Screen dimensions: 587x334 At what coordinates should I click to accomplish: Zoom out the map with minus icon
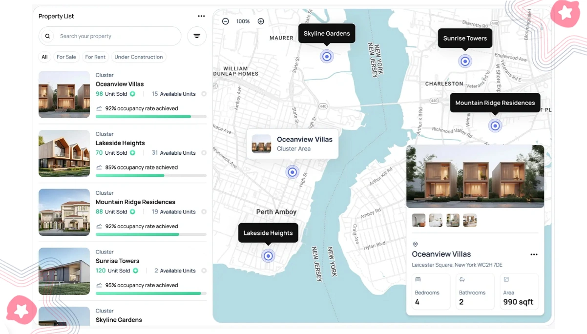226,21
